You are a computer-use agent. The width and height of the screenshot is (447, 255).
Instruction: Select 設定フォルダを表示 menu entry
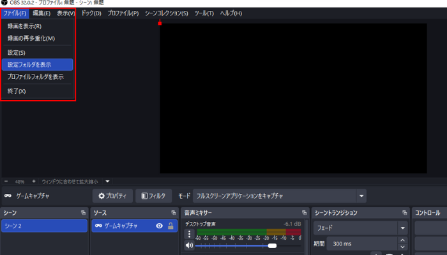(x=37, y=64)
